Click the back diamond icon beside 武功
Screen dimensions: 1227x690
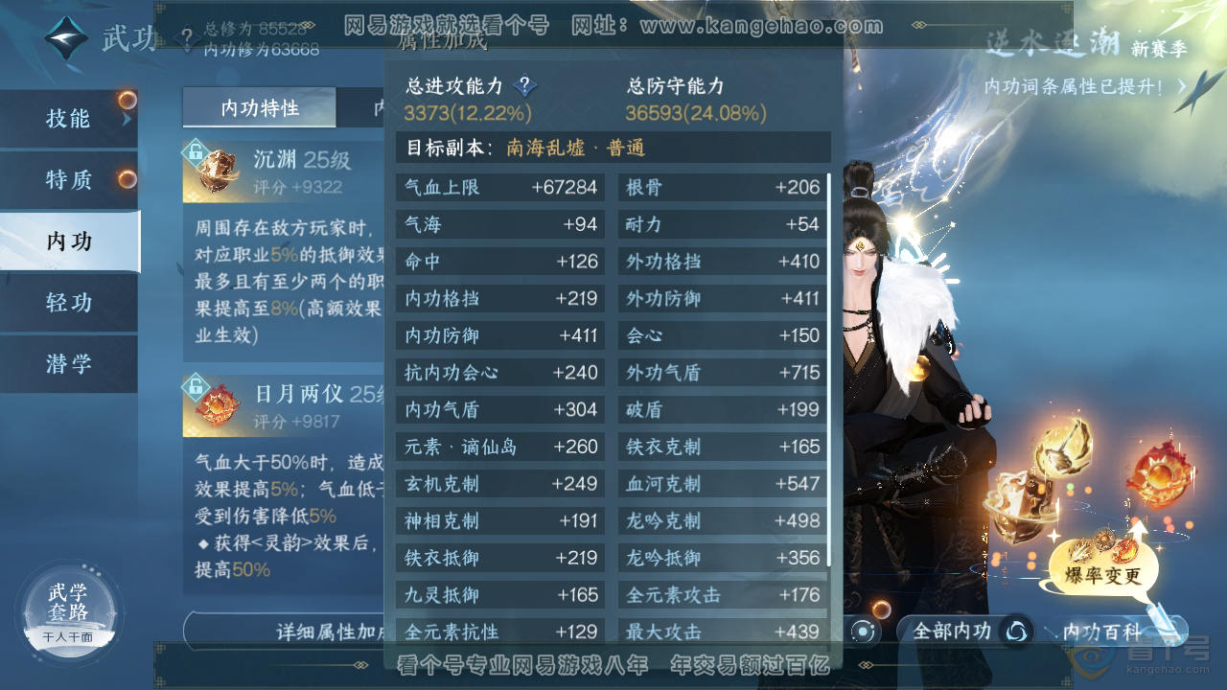(65, 38)
